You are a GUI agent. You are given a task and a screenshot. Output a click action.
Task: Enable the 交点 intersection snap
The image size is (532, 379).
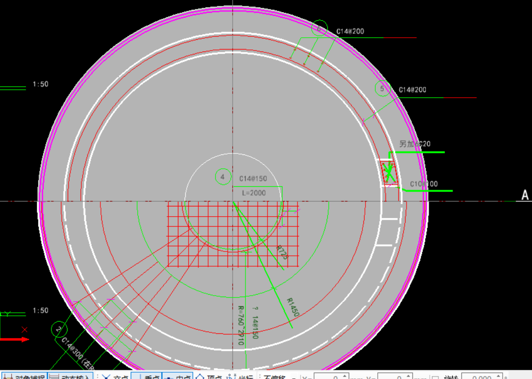click(x=115, y=376)
